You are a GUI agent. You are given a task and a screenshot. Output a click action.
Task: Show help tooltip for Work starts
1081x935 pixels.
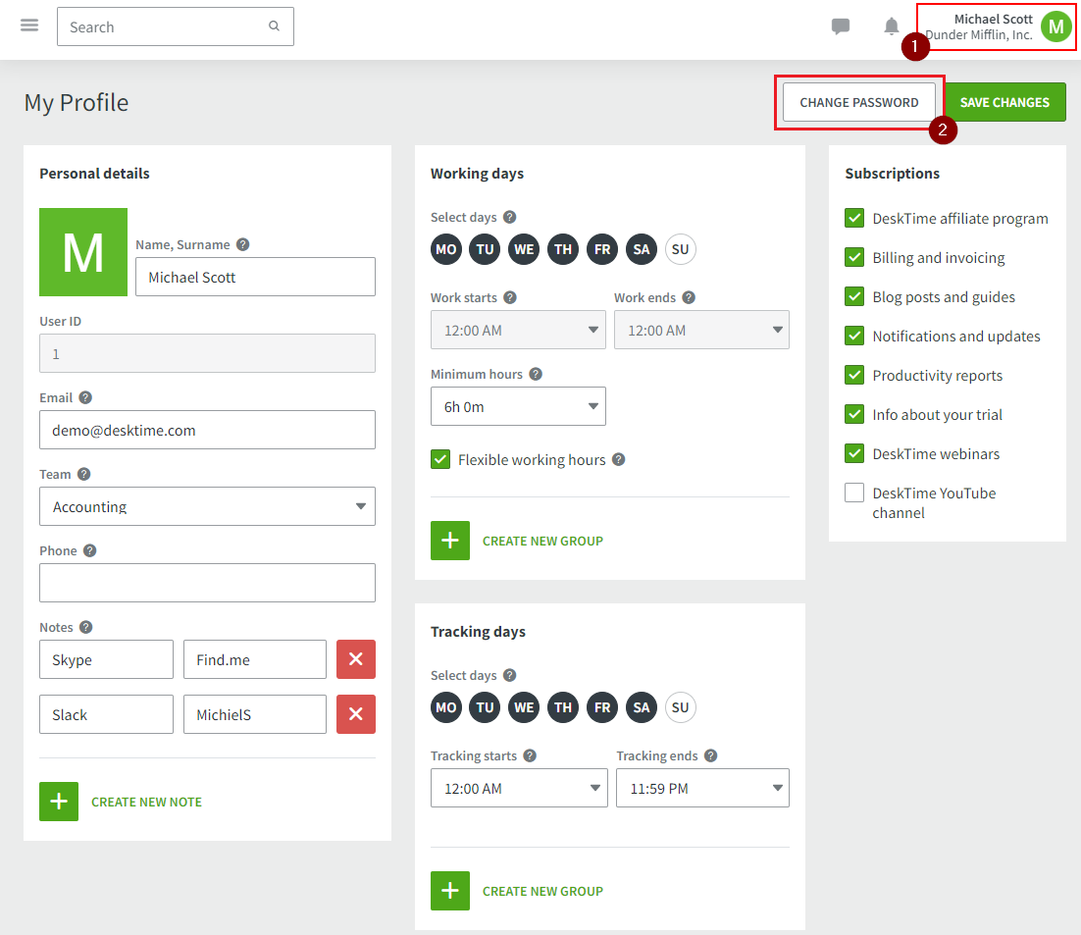tap(510, 298)
